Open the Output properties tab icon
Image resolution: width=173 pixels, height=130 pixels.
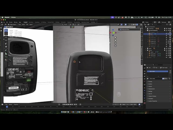(x=145, y=74)
